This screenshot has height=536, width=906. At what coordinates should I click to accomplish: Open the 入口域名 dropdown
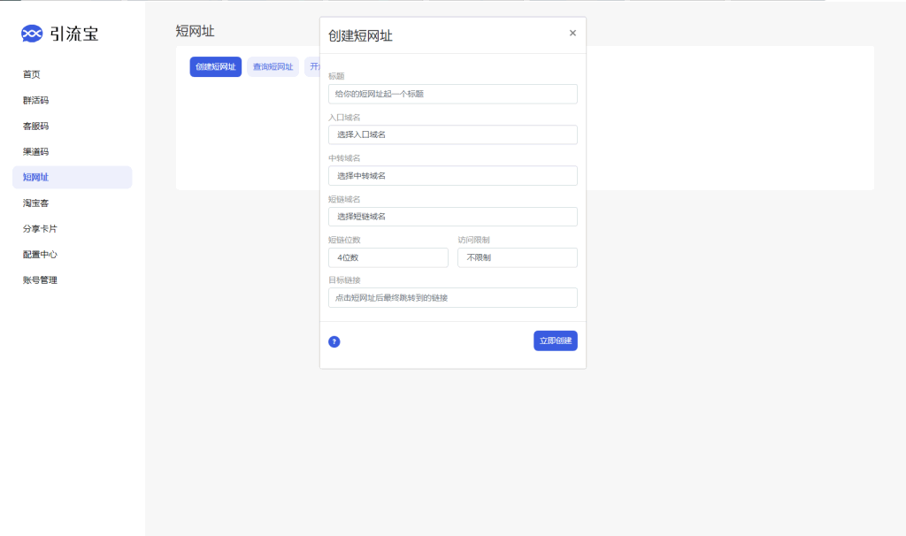[452, 134]
